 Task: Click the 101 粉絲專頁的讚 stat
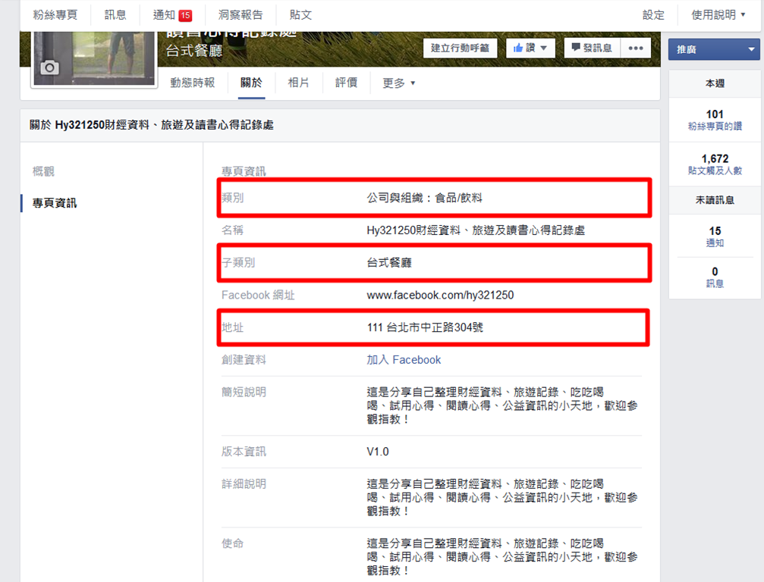715,120
